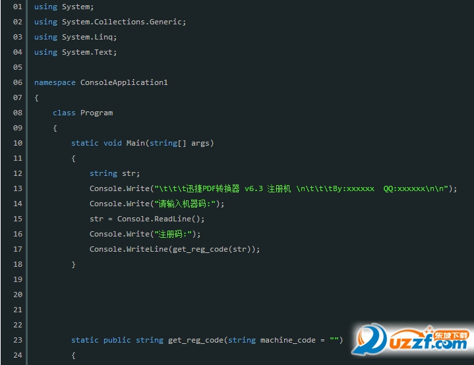The height and width of the screenshot is (365, 474).
Task: Click the 'args)' parameter on line 10
Action: [x=202, y=143]
